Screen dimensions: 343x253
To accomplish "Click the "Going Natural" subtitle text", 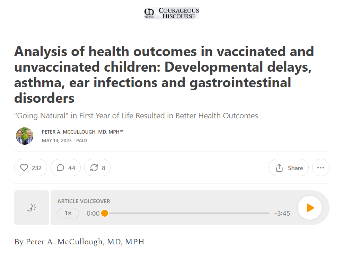I will tap(136, 116).
